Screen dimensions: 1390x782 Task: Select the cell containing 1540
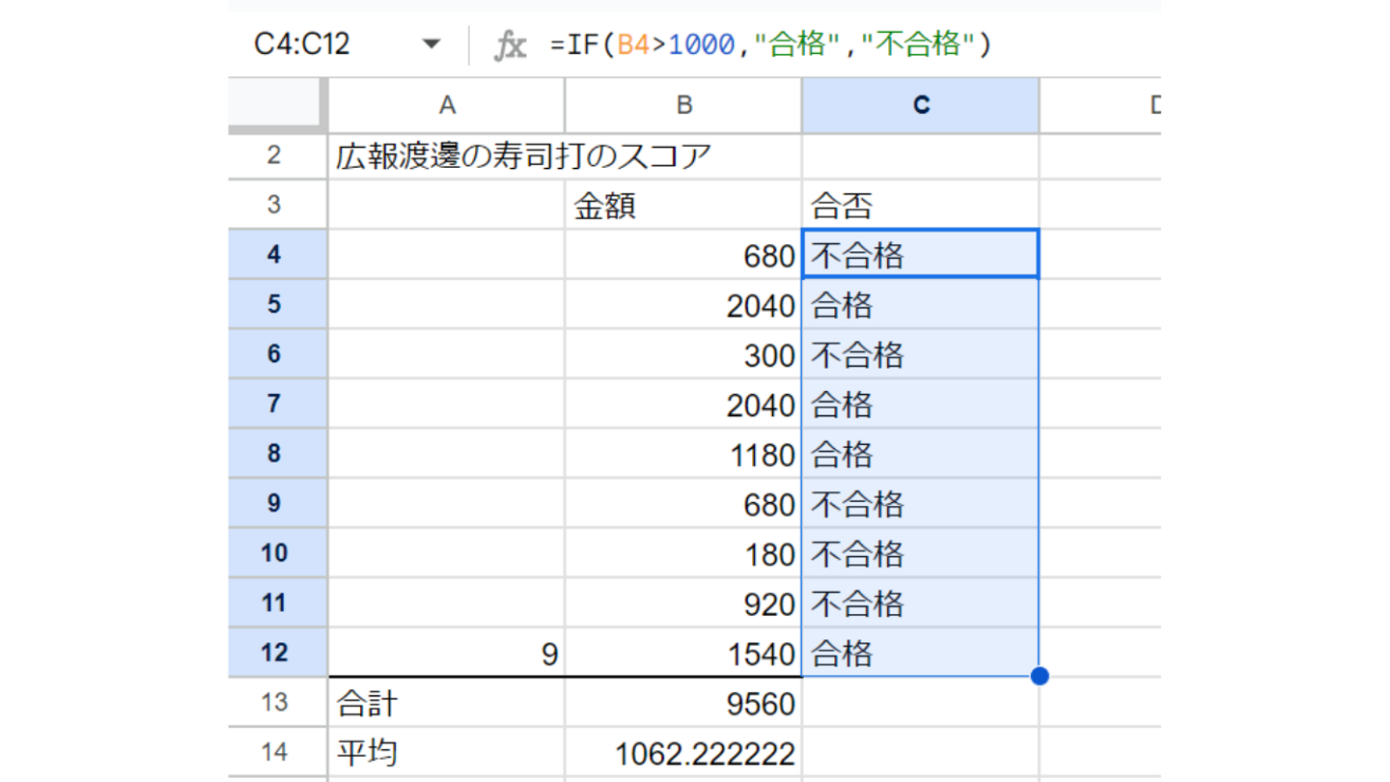(683, 653)
